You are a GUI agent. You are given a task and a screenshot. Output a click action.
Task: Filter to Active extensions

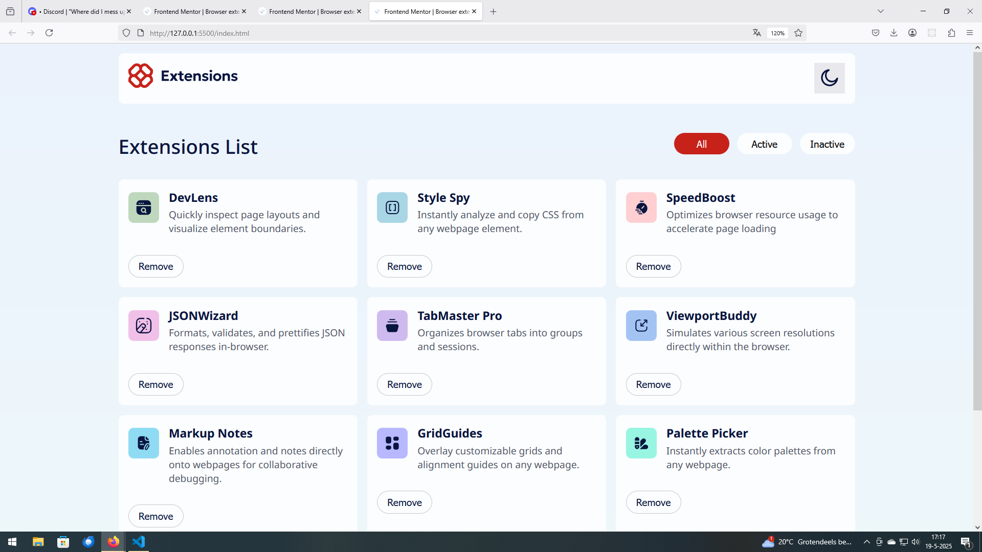(x=764, y=144)
